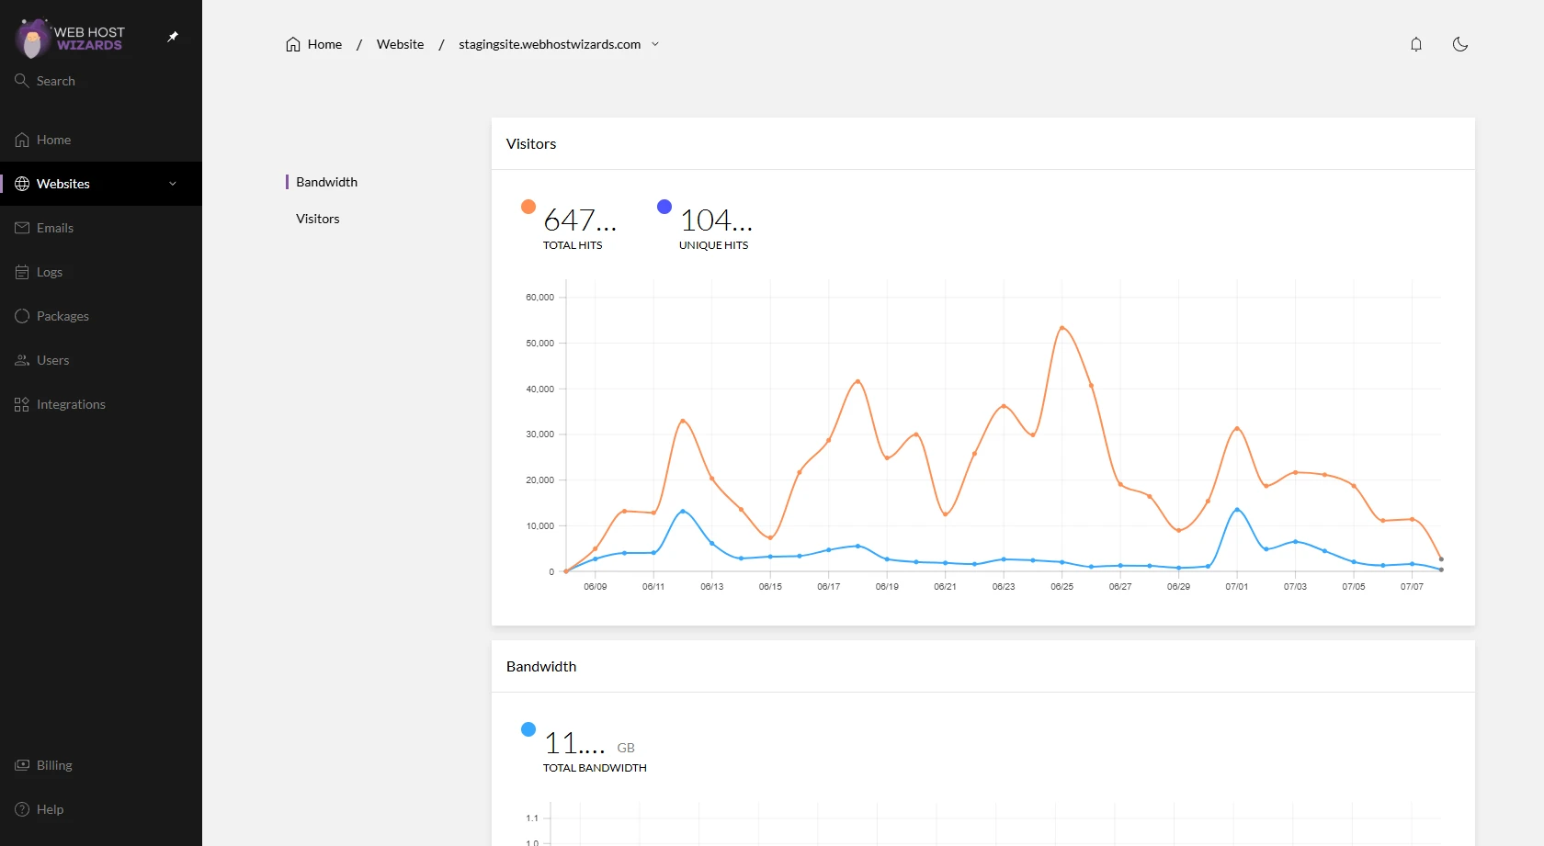Click the Help question mark icon
This screenshot has width=1544, height=846.
pos(22,809)
